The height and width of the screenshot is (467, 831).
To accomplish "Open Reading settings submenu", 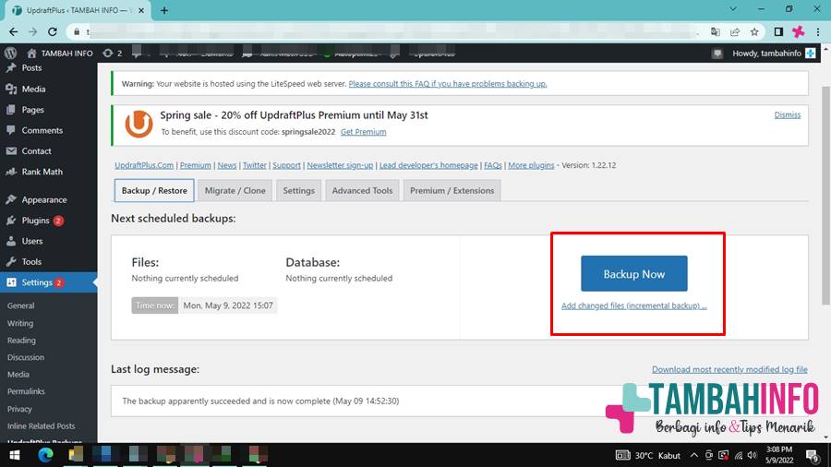I will (21, 341).
